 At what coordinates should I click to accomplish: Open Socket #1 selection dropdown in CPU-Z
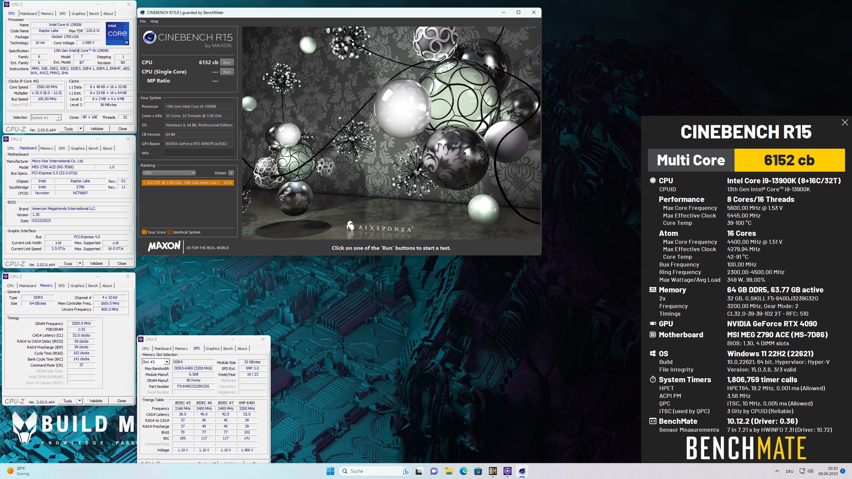pyautogui.click(x=46, y=117)
